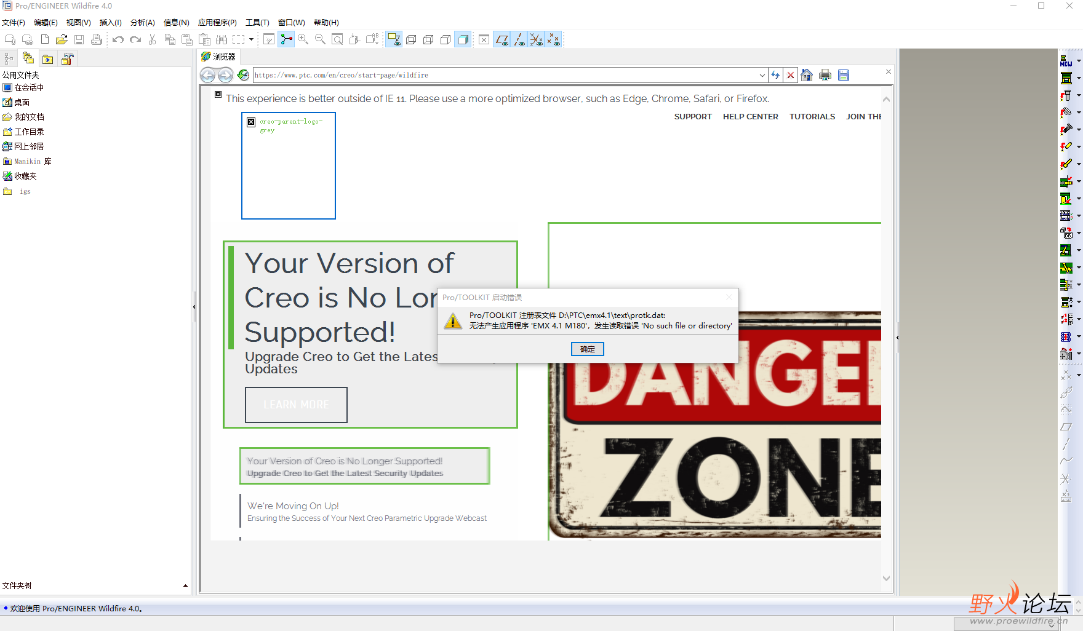The height and width of the screenshot is (631, 1083).
Task: Open the HELP CENTER link
Action: (751, 116)
